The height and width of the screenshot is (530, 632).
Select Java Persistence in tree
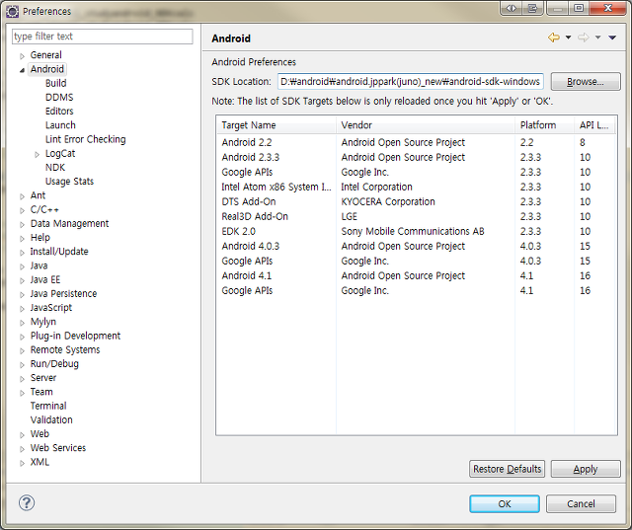point(63,293)
